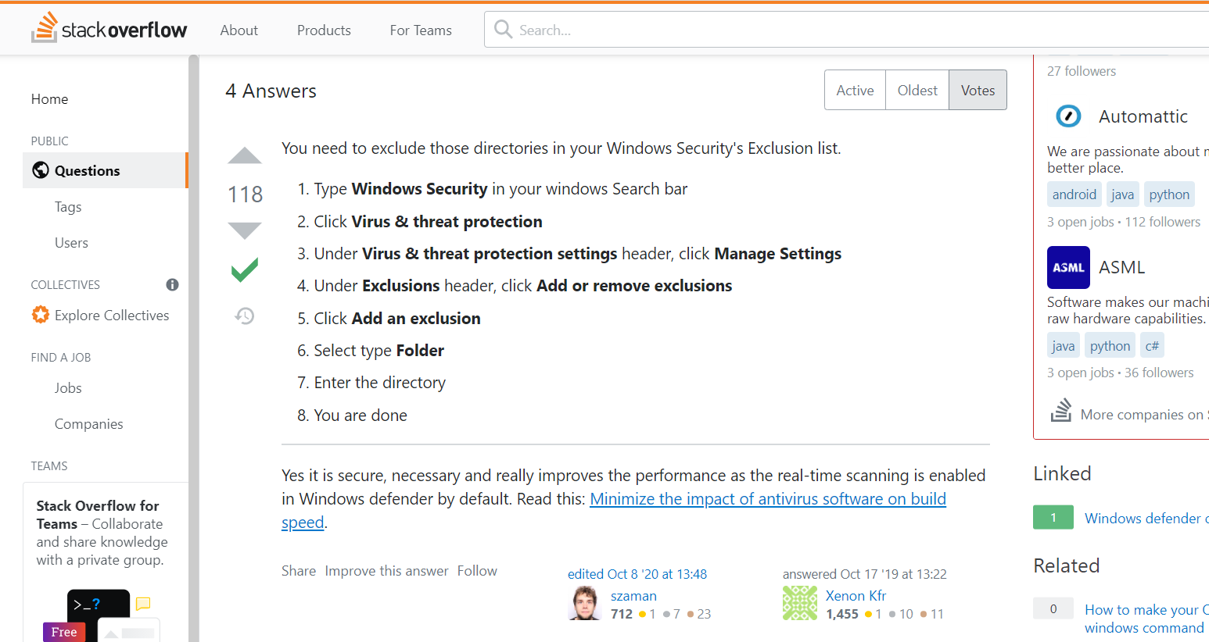Open the Automattic company logo
This screenshot has height=642, width=1209.
(x=1068, y=116)
